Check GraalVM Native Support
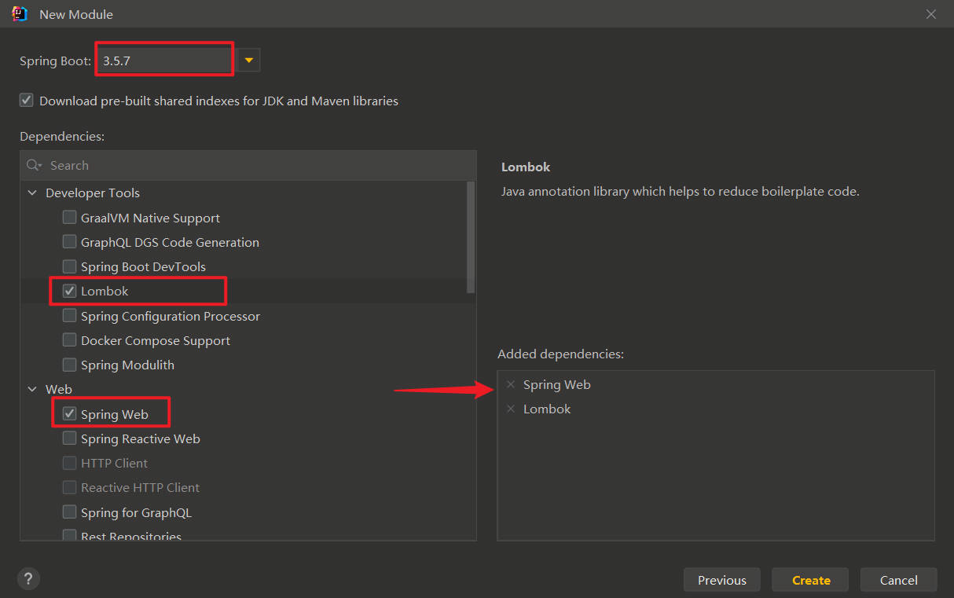 coord(70,218)
